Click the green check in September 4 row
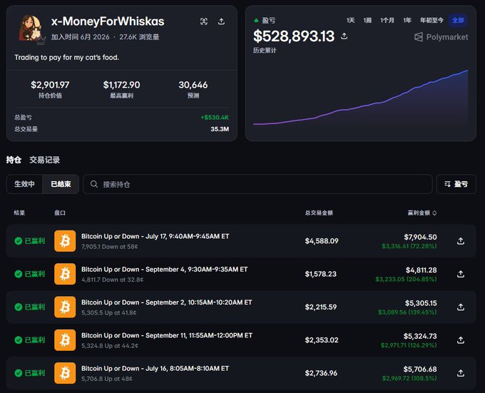 pyautogui.click(x=19, y=274)
